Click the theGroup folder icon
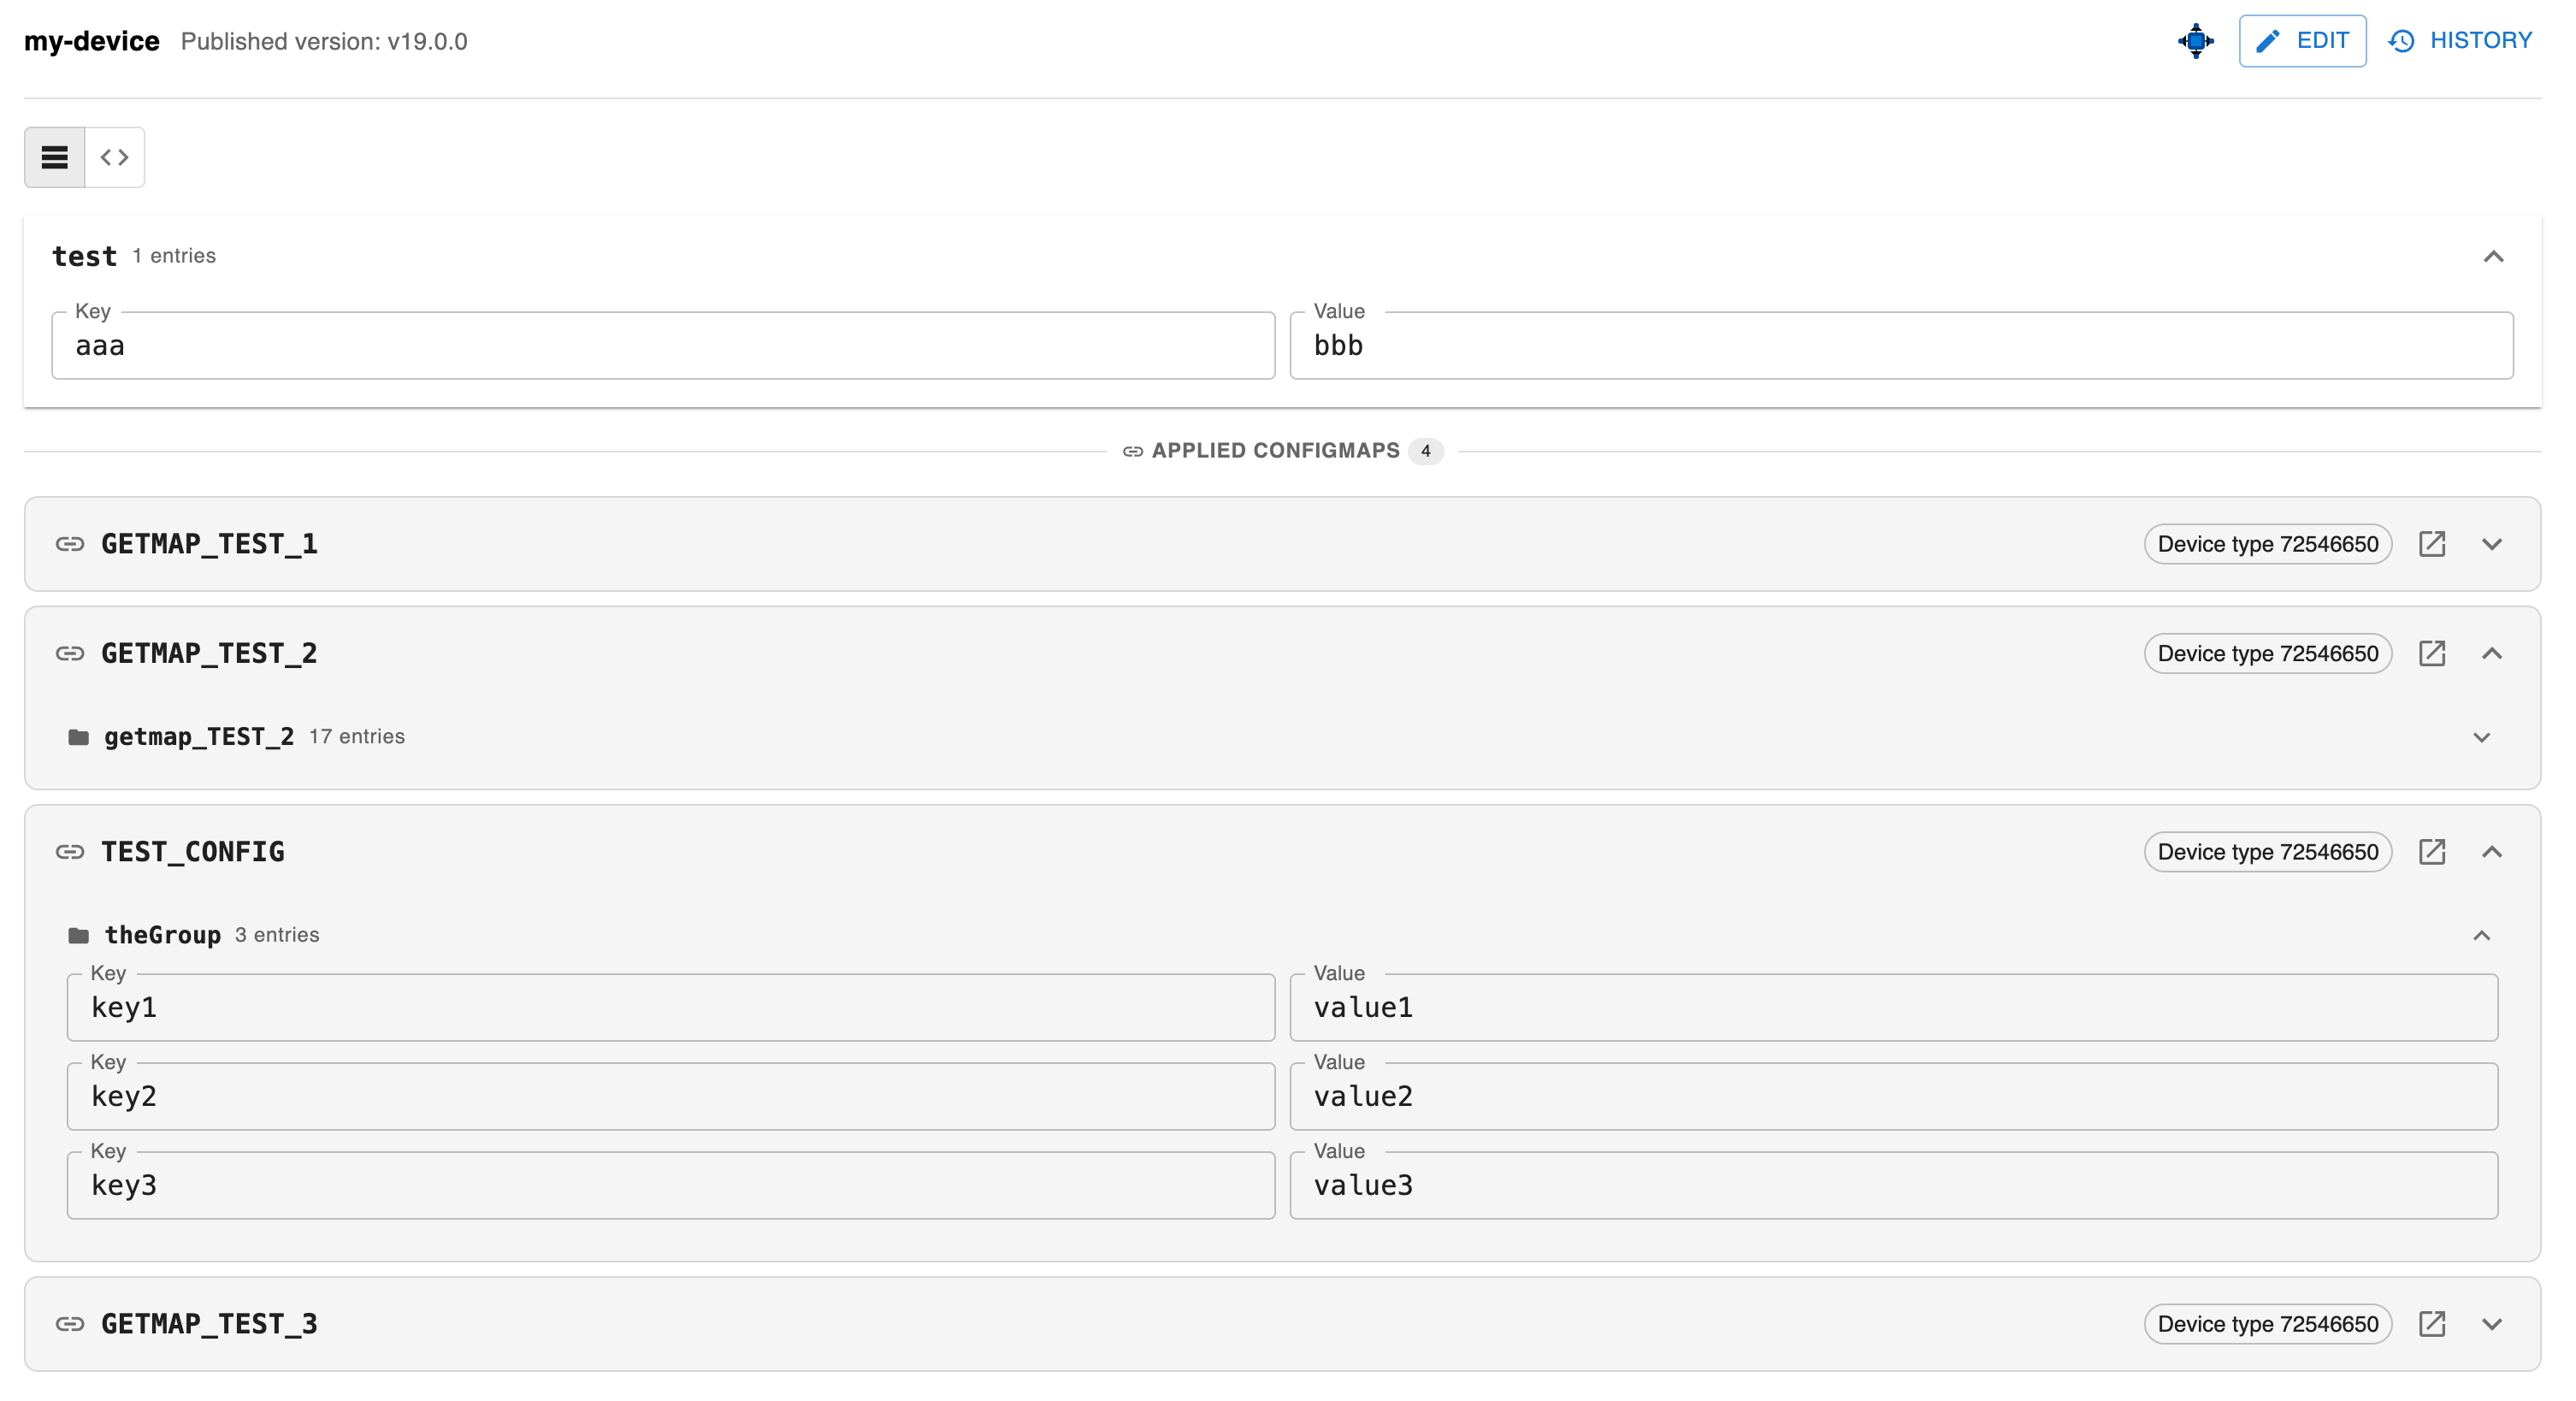Viewport: 2576px width, 1401px height. (x=79, y=935)
